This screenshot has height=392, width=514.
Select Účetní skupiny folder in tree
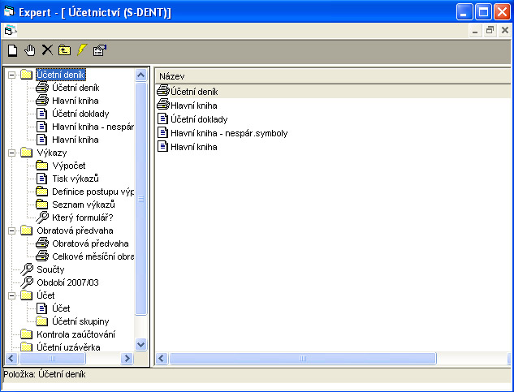pyautogui.click(x=80, y=321)
